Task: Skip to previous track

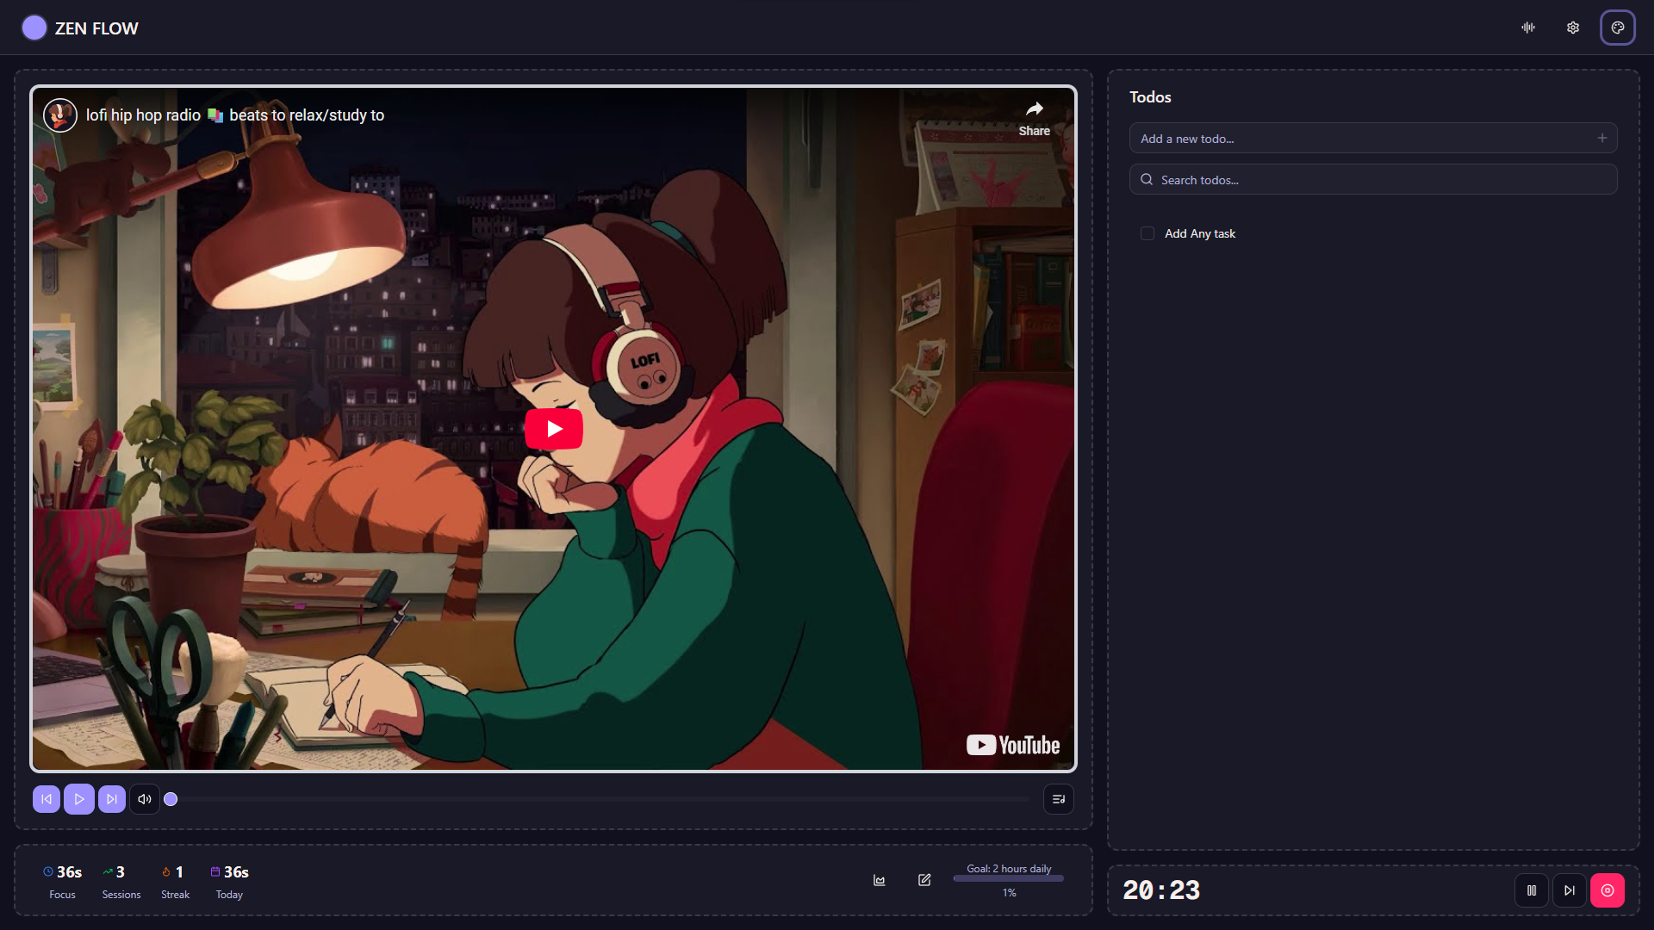Action: 47,799
